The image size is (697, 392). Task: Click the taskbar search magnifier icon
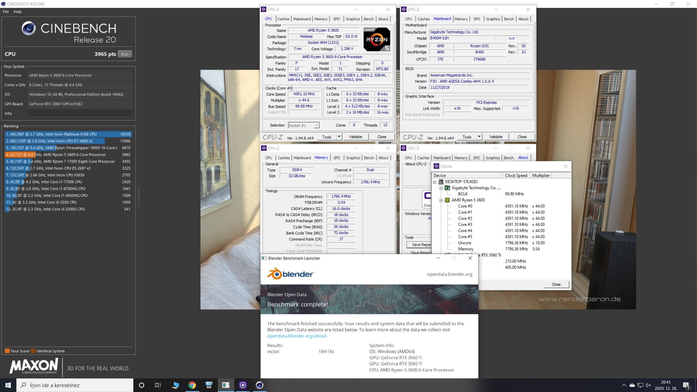pyautogui.click(x=24, y=385)
